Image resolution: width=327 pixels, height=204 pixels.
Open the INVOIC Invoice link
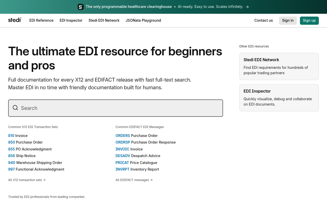pos(129,149)
